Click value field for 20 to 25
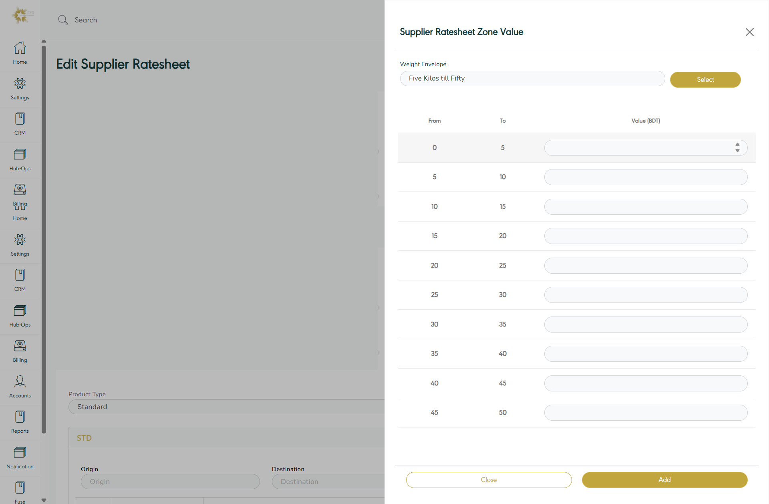769x504 pixels. tap(645, 266)
